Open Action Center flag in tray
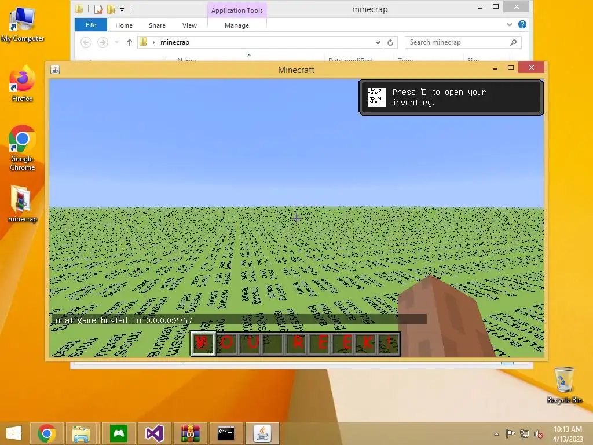The image size is (593, 445). (510, 433)
